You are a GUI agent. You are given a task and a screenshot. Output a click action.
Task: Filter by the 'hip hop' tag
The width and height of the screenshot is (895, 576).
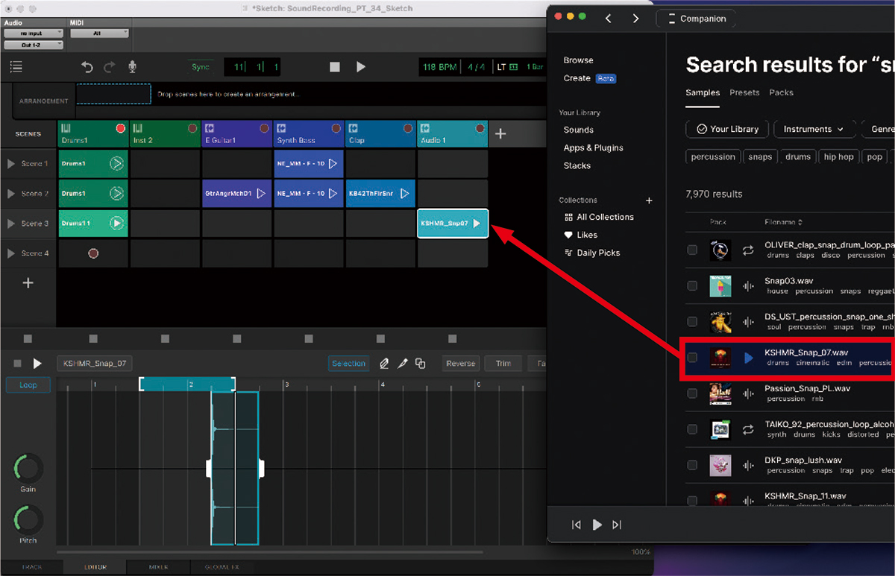click(839, 156)
